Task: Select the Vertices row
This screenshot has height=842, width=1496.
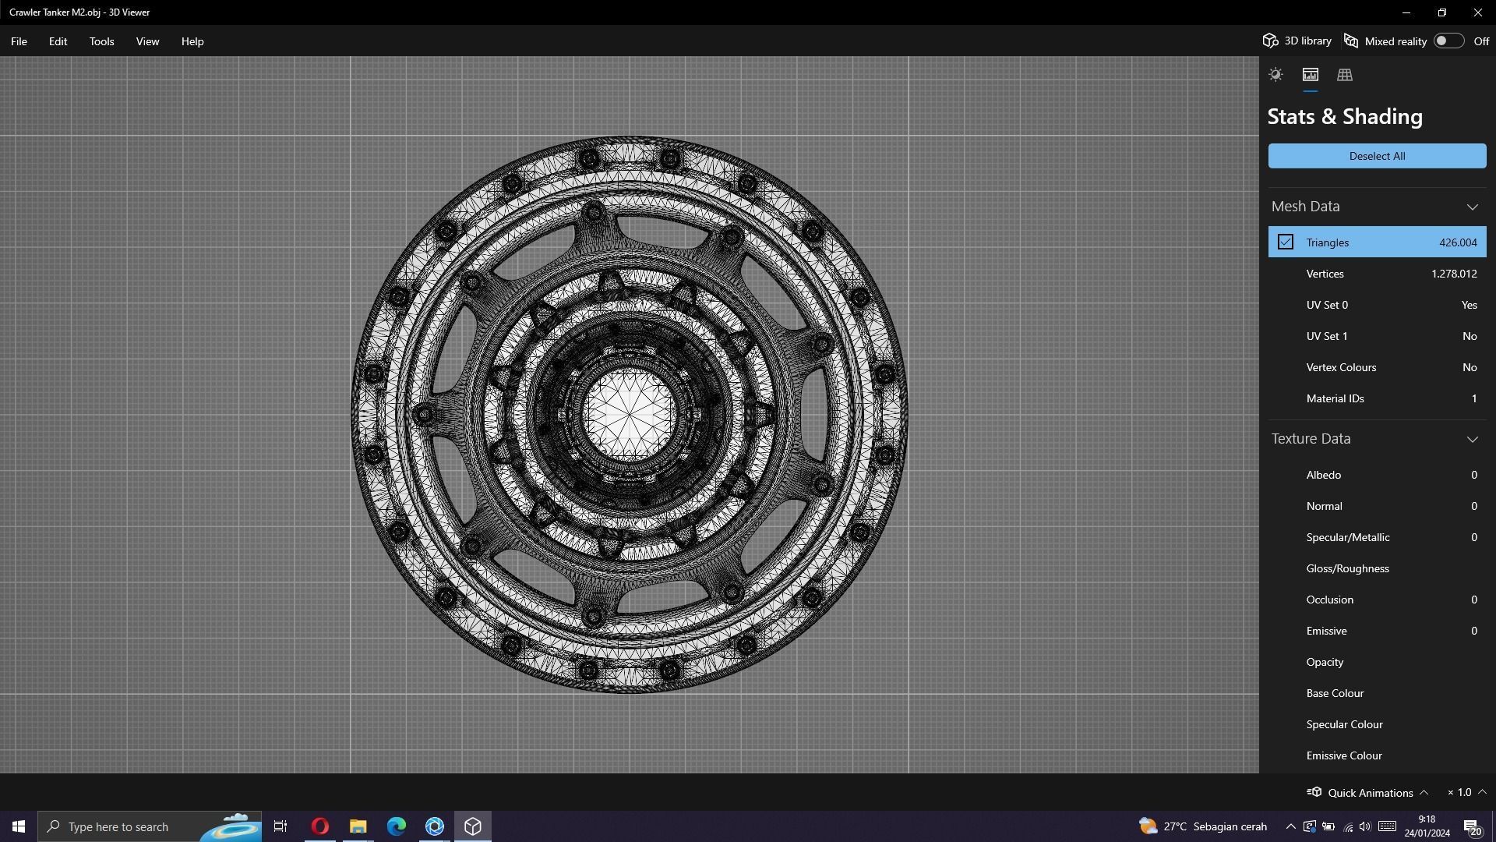Action: click(x=1377, y=274)
